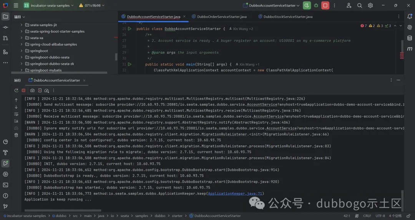Click the Debug bug icon in top toolbar
Screen dimensions: 415x220
coord(316,5)
